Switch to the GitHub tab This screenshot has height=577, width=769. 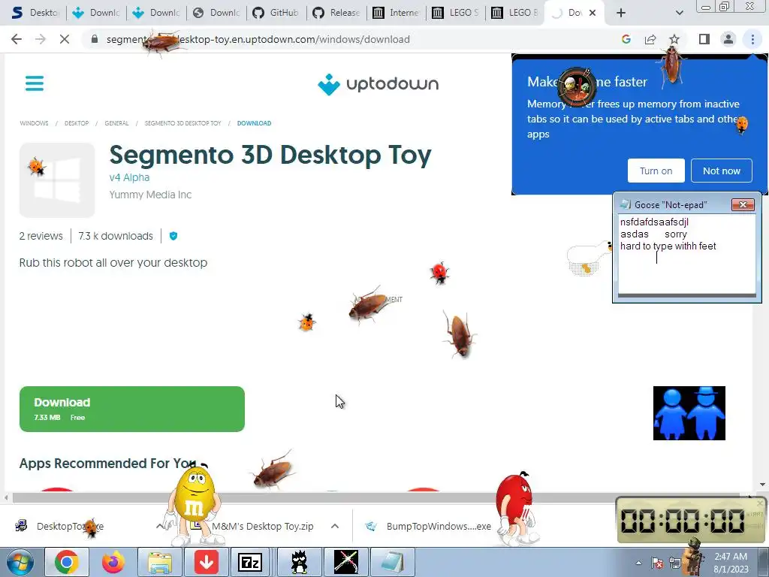click(x=276, y=13)
